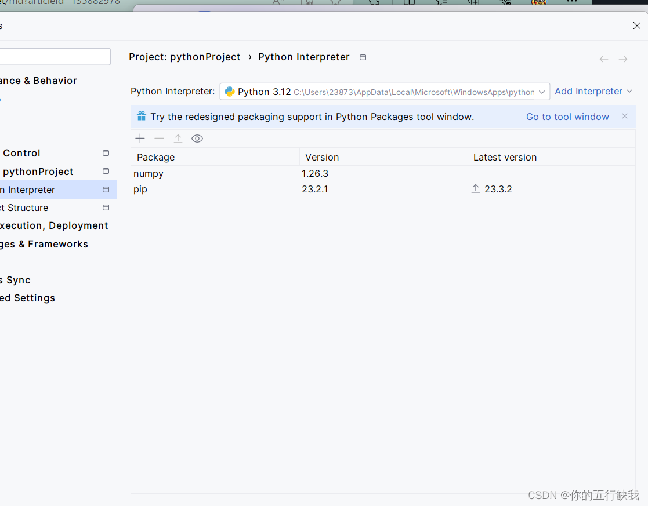Click pip version 23.2.1 cell
Screen dimensions: 648x506
315,189
